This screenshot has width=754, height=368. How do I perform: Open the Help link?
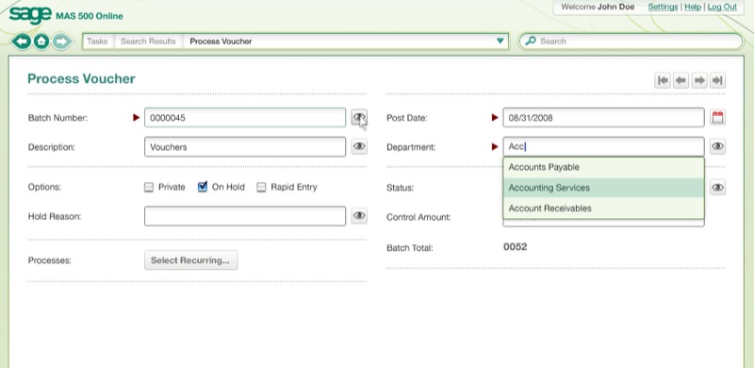pos(693,7)
